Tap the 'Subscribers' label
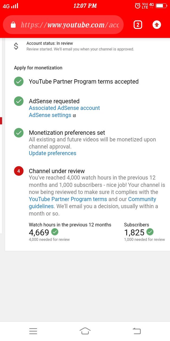This screenshot has width=170, height=341. 137,225
